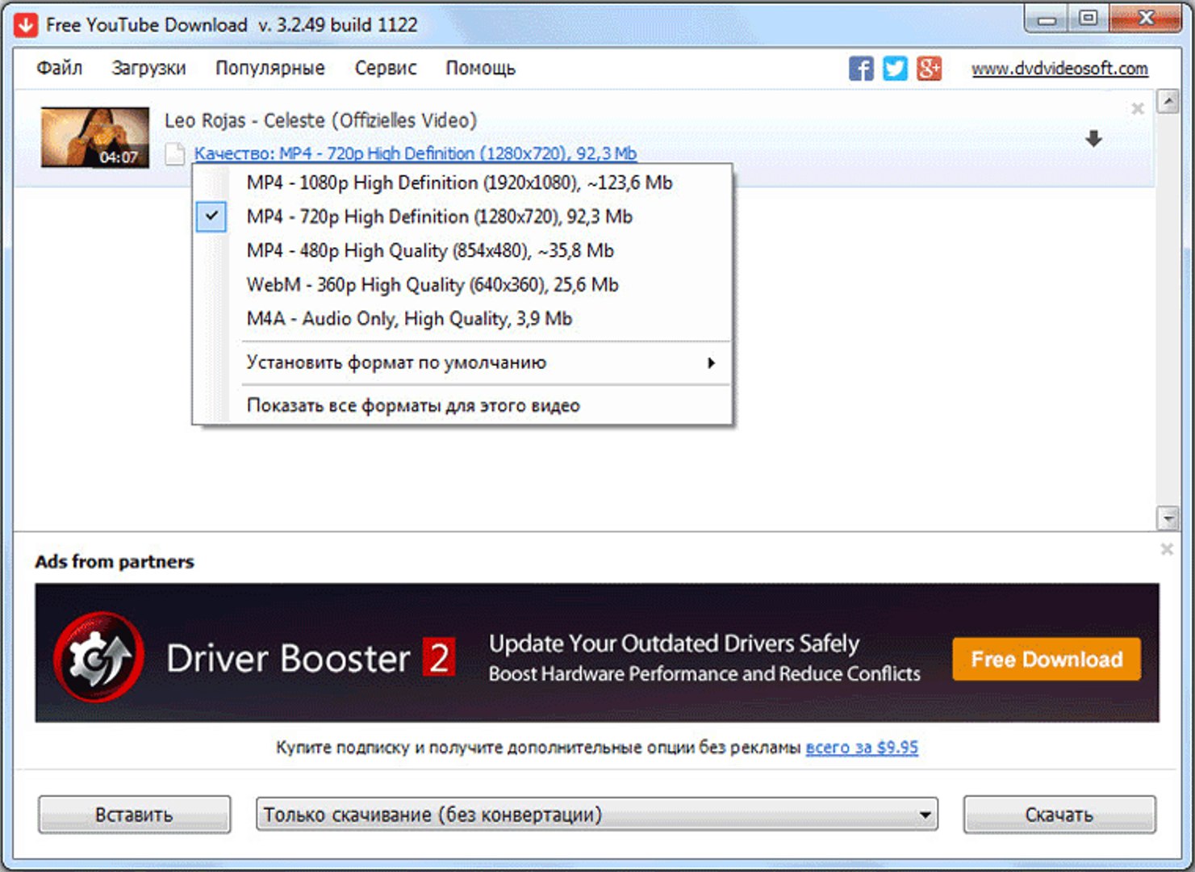
Task: Open the Twitter page icon
Action: pyautogui.click(x=895, y=69)
